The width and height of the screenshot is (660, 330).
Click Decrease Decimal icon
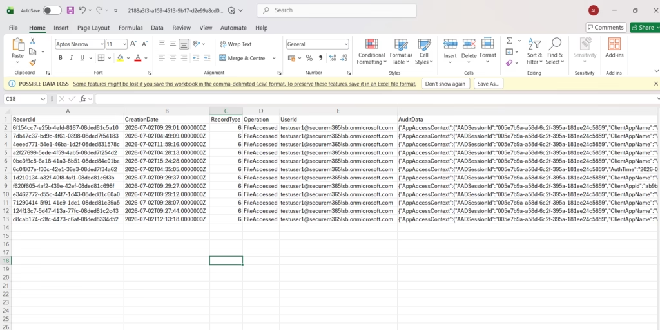tap(344, 58)
